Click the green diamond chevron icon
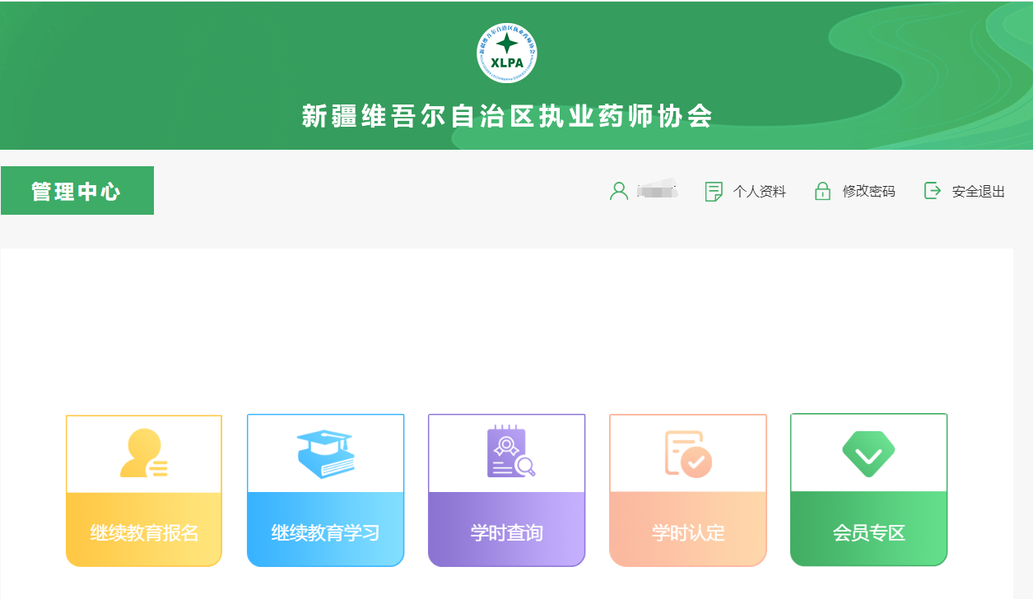This screenshot has width=1033, height=599. pos(868,453)
